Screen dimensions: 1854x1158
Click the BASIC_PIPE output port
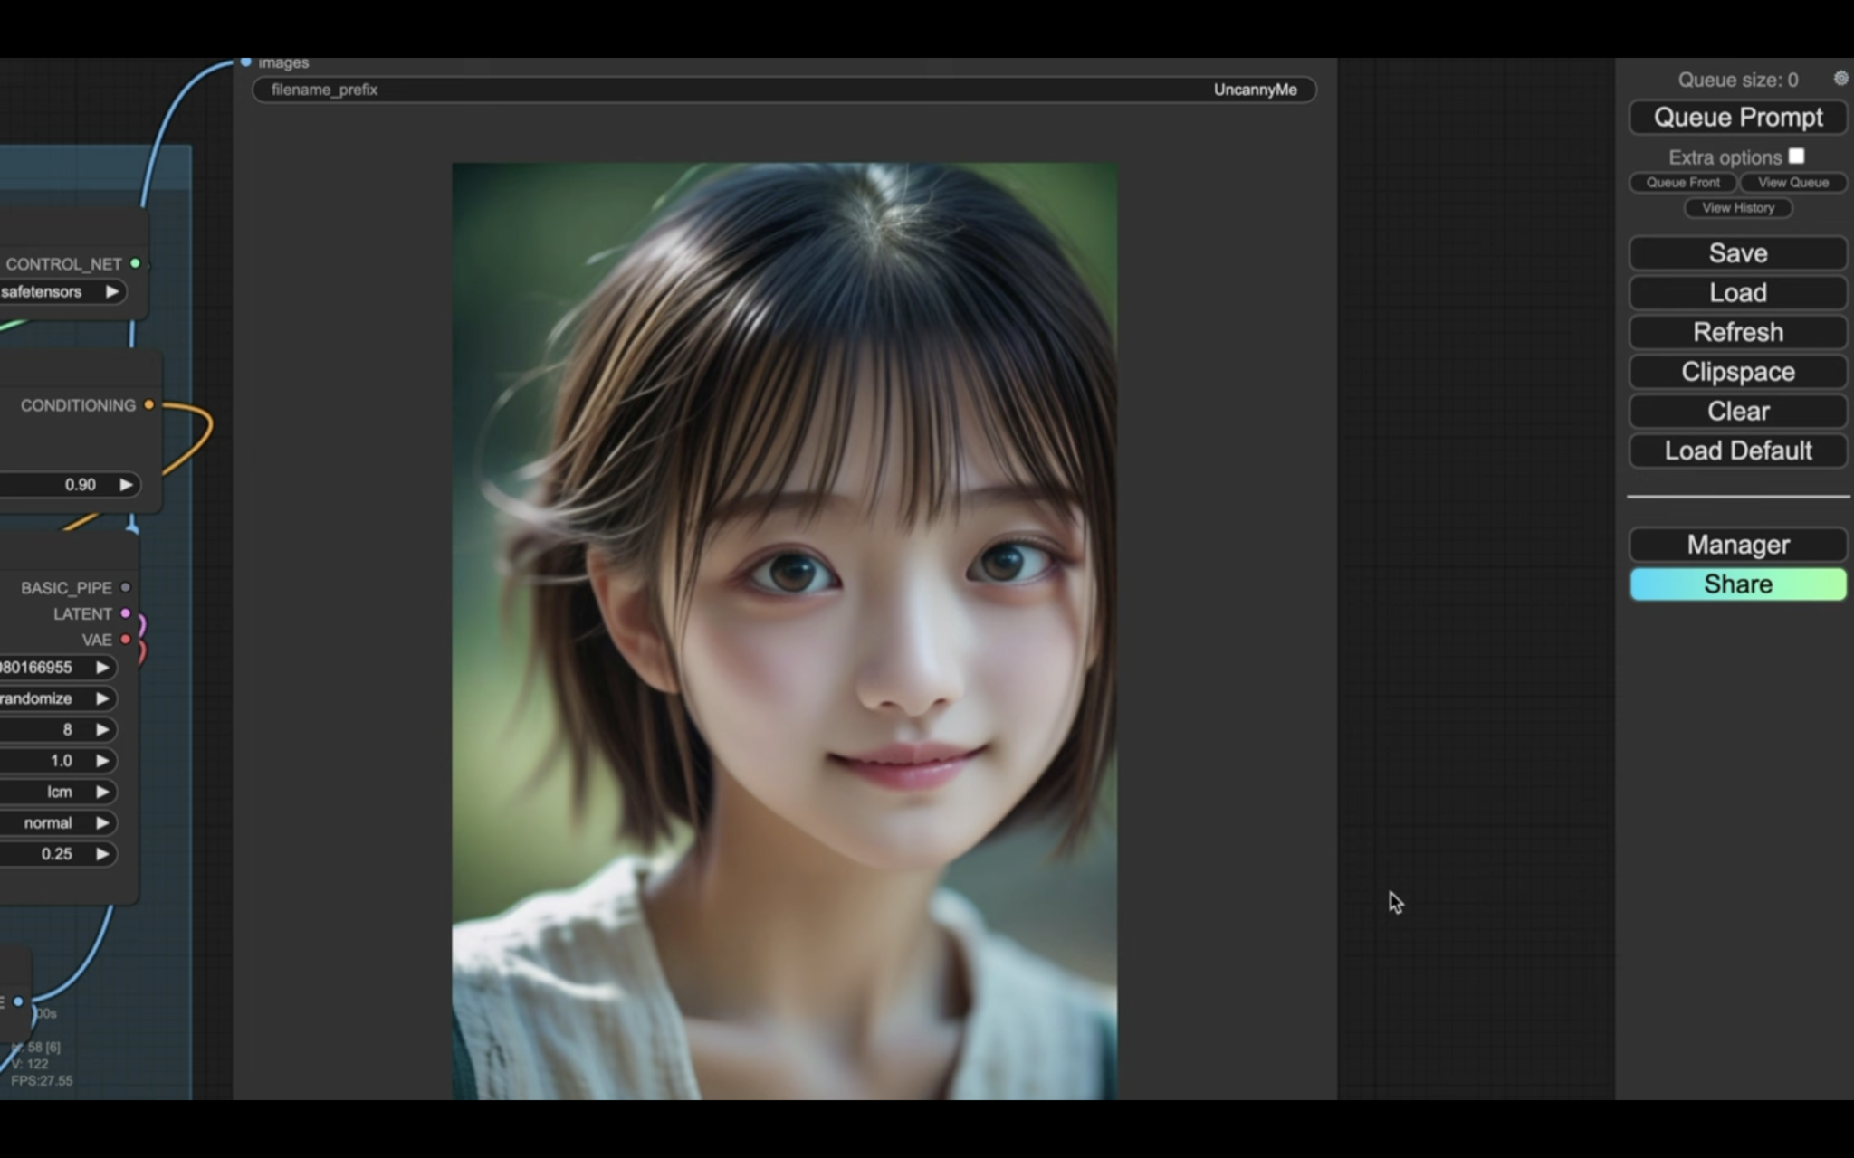point(127,586)
